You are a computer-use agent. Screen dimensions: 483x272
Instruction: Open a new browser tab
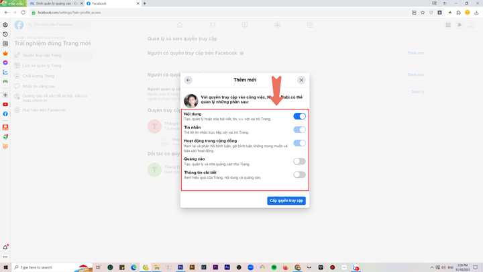pos(144,3)
